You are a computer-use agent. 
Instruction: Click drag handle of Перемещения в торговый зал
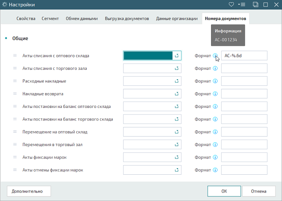(x=15, y=145)
